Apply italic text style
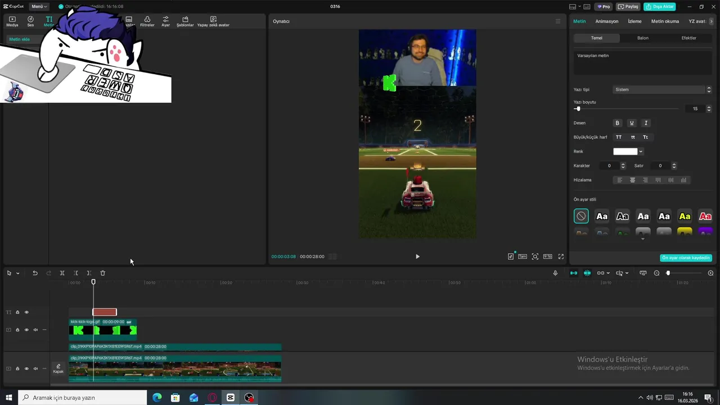The height and width of the screenshot is (405, 720). [646, 123]
